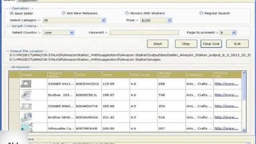Select the cell 'Brother SE40...'
256x144 pixels.
[x=61, y=117]
